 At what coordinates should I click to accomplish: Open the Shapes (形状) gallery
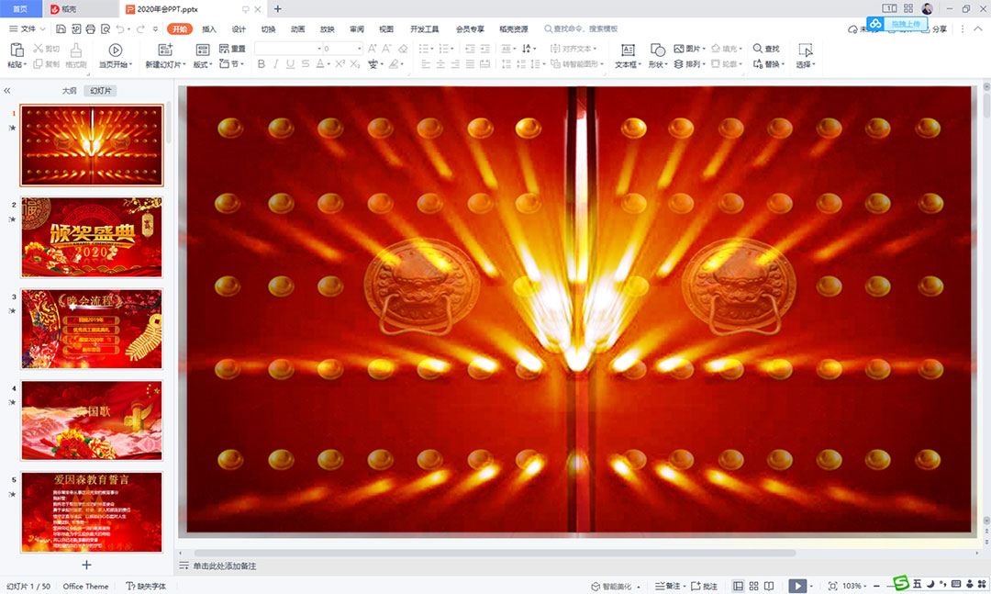pos(657,50)
